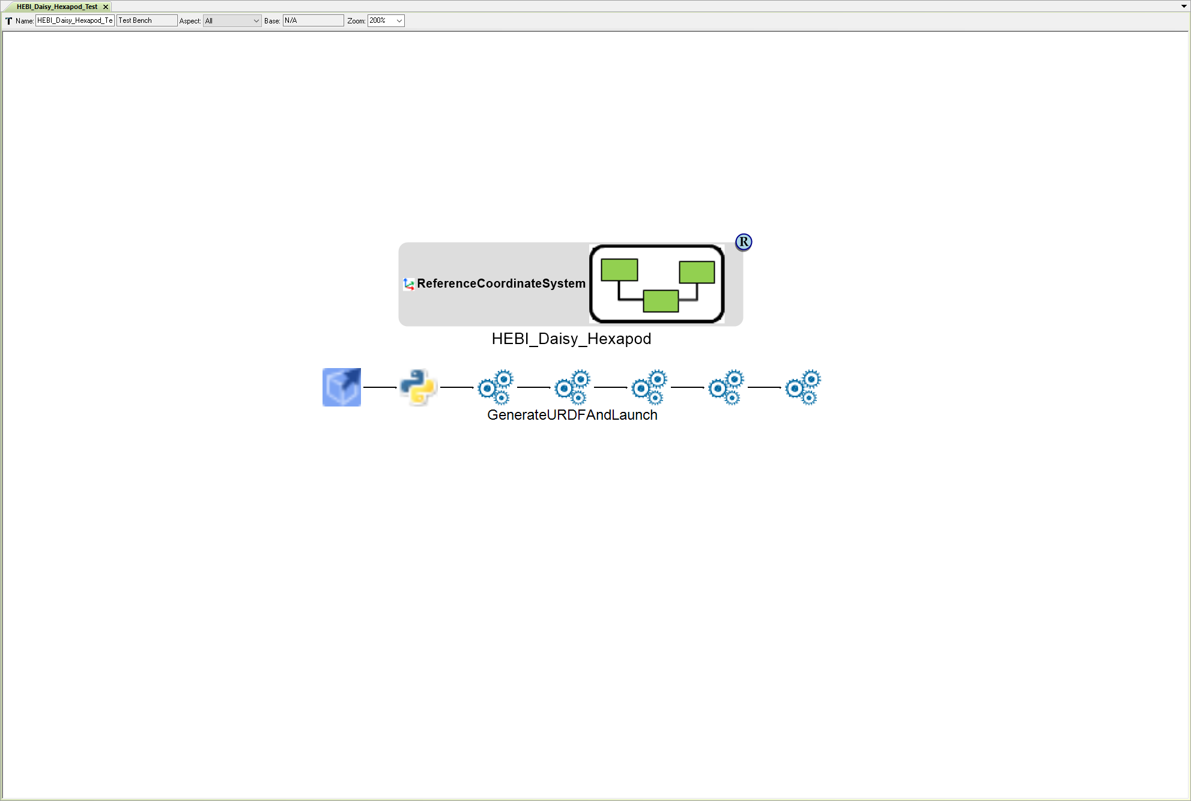
Task: Click the blue CAD exporter cube icon
Action: coord(341,387)
